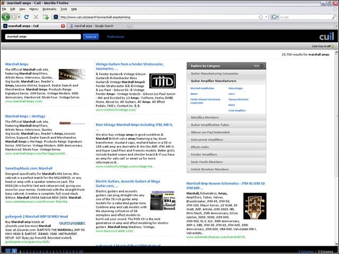339x254 pixels.
Task: Close the marshall amps - Cuil tab
Action: tap(63, 26)
